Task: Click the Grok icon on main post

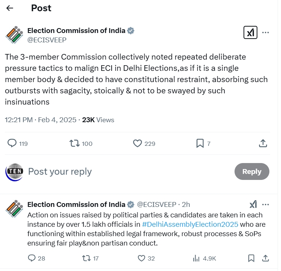Action: (x=250, y=33)
